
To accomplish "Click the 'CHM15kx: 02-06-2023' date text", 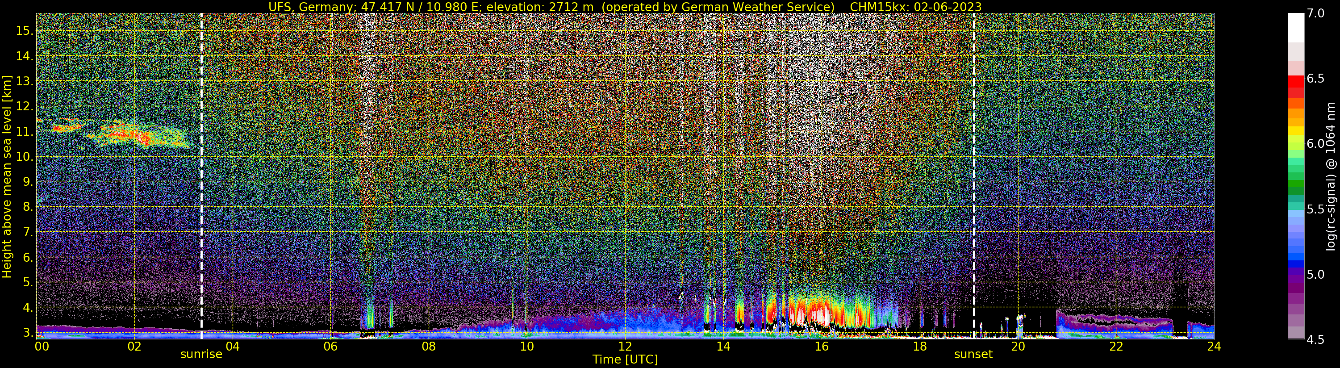I will point(915,7).
